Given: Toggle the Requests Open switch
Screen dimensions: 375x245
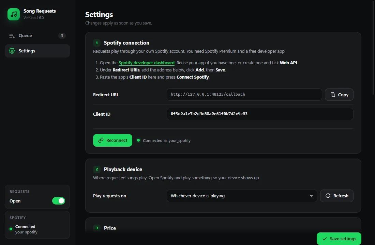Looking at the screenshot, I should click(x=59, y=201).
